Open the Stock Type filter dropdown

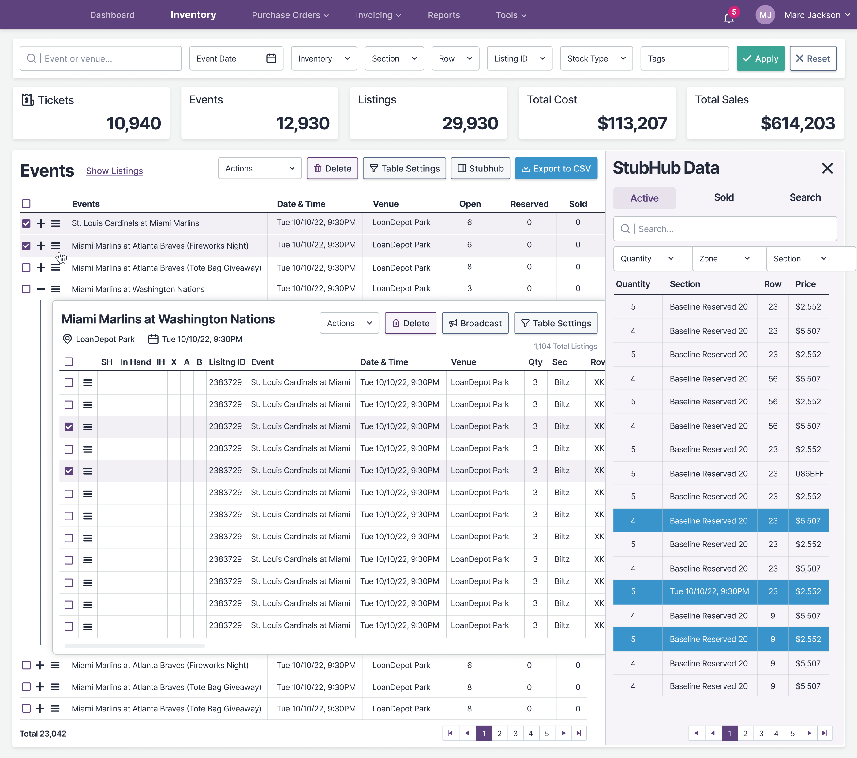point(596,58)
